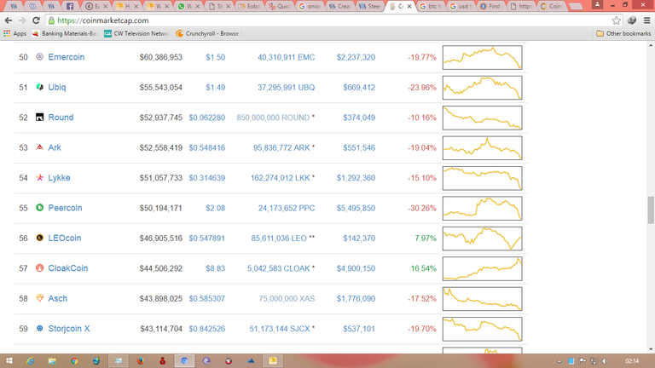The width and height of the screenshot is (655, 368).
Task: Bookmark this page with the star icon
Action: (616, 20)
